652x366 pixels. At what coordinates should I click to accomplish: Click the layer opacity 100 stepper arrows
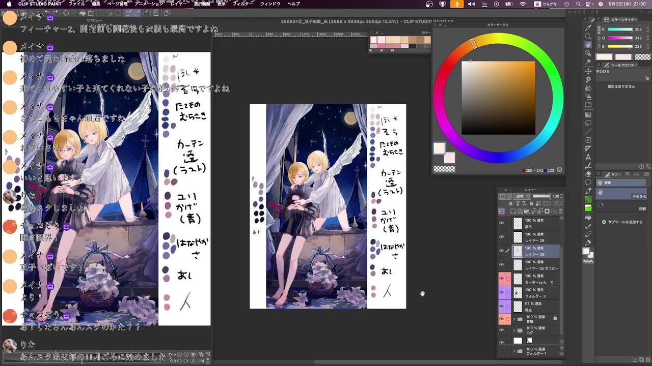click(x=561, y=196)
